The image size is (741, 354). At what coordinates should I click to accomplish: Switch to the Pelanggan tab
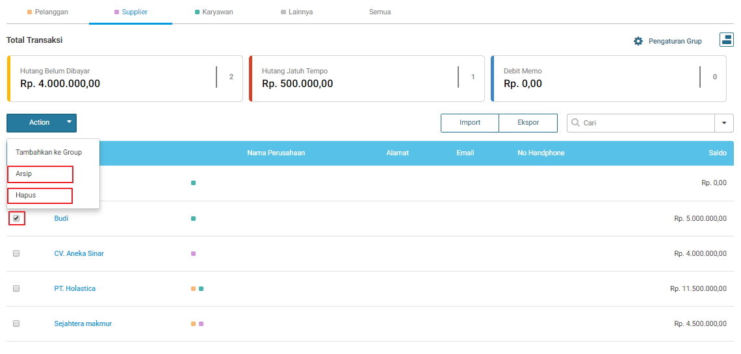pos(48,12)
